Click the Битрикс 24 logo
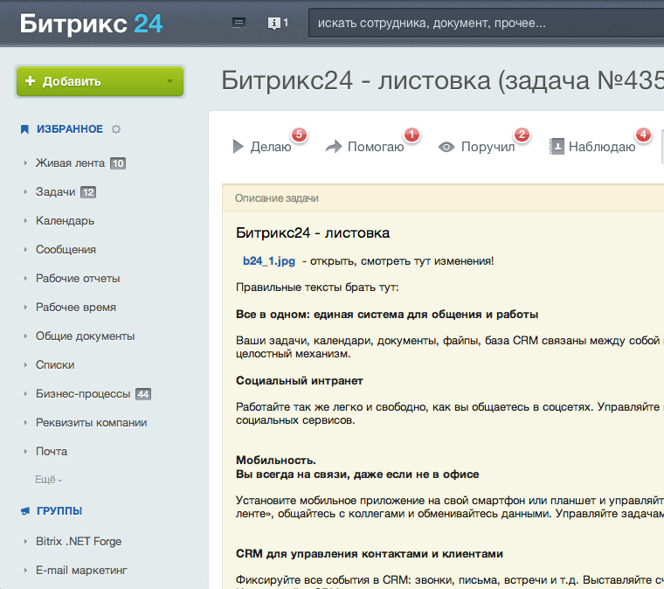664x589 pixels. 91,24
